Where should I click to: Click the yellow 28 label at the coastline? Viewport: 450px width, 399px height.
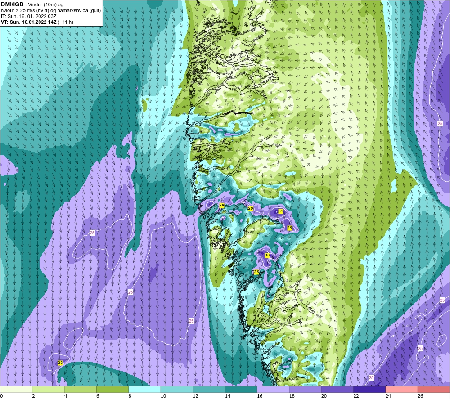222,206
